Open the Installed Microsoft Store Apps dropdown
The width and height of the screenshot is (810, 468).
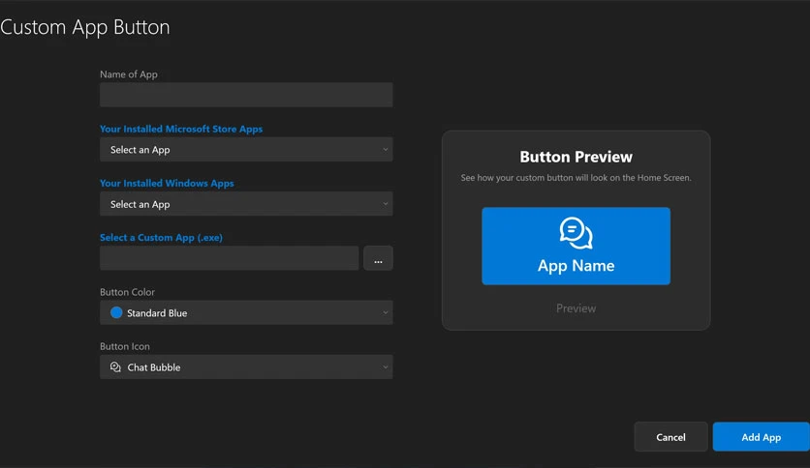tap(246, 150)
